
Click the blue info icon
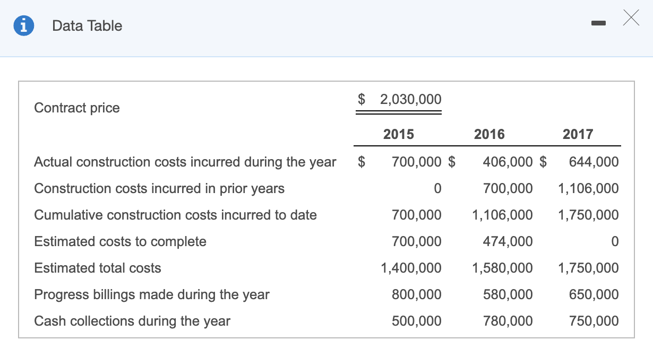coord(23,25)
